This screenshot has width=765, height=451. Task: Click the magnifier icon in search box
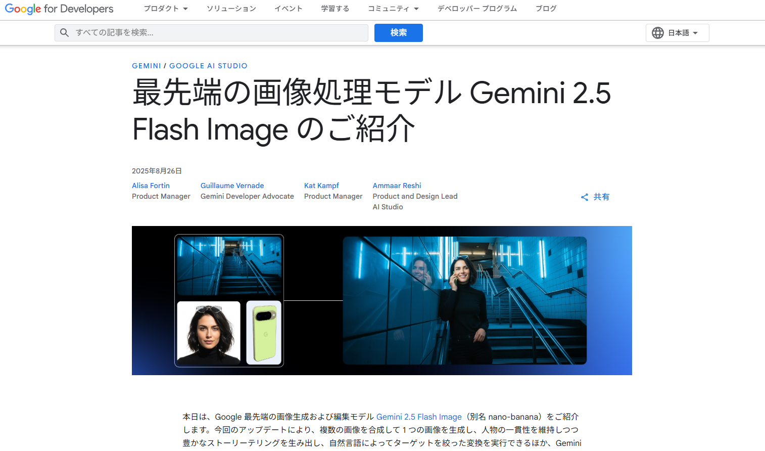click(x=65, y=33)
